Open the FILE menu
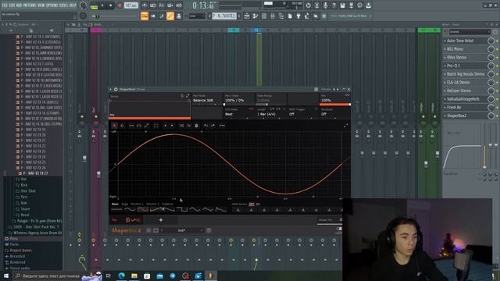The width and height of the screenshot is (500, 281). [x=5, y=5]
